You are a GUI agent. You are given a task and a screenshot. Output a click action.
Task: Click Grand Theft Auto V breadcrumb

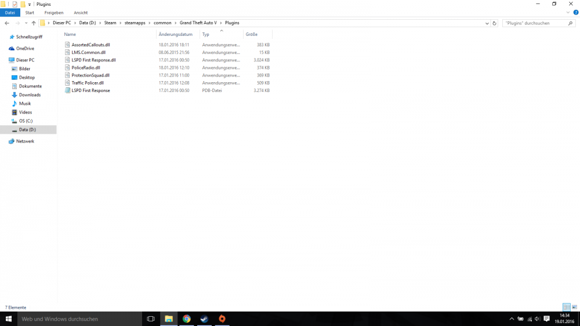tap(198, 23)
